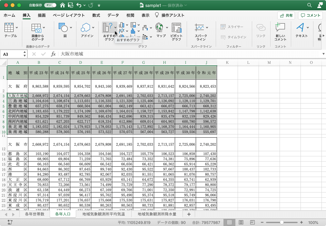Click the Redo arrow
This screenshot has height=226, width=326.
[x=91, y=5]
